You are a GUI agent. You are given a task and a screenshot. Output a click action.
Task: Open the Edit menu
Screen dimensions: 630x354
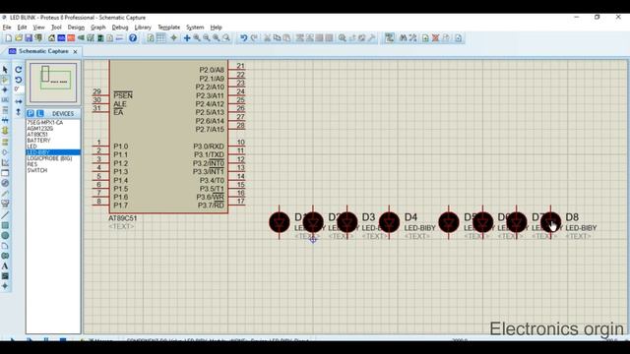(22, 28)
